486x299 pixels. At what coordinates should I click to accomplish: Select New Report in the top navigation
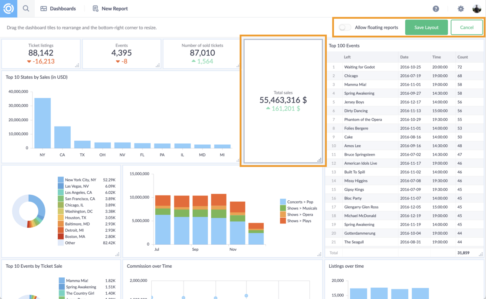[114, 8]
